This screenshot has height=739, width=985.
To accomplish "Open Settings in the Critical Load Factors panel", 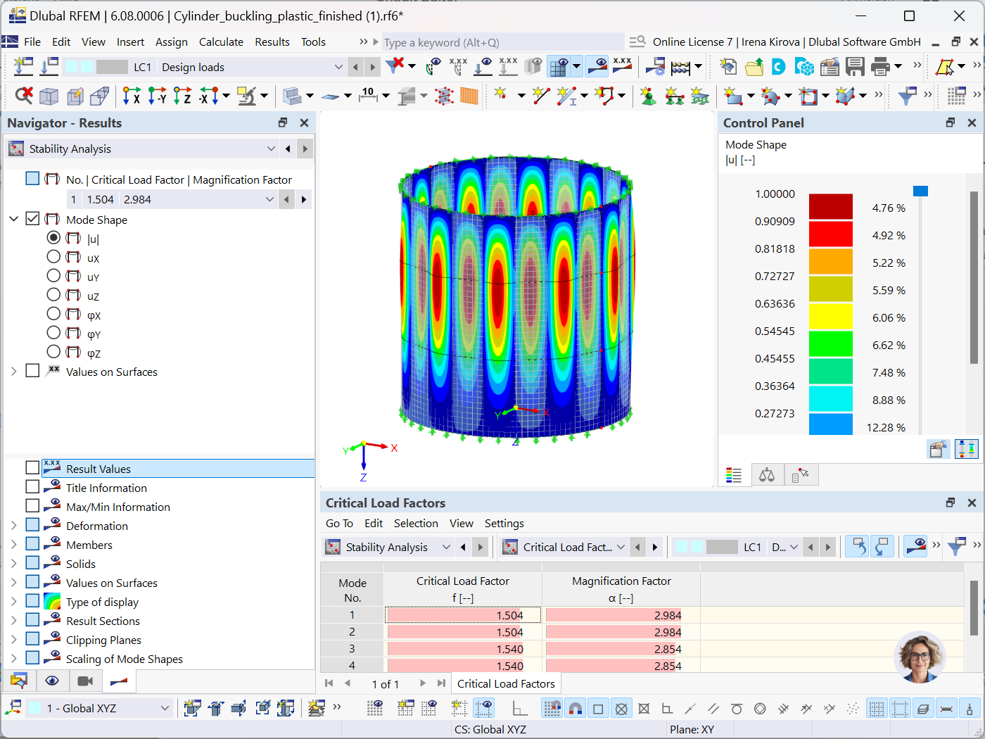I will click(504, 524).
